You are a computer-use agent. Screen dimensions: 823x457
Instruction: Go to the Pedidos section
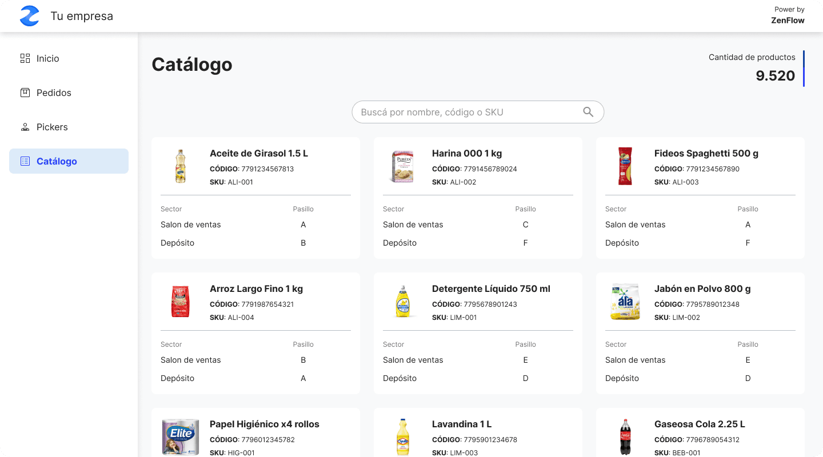click(54, 93)
